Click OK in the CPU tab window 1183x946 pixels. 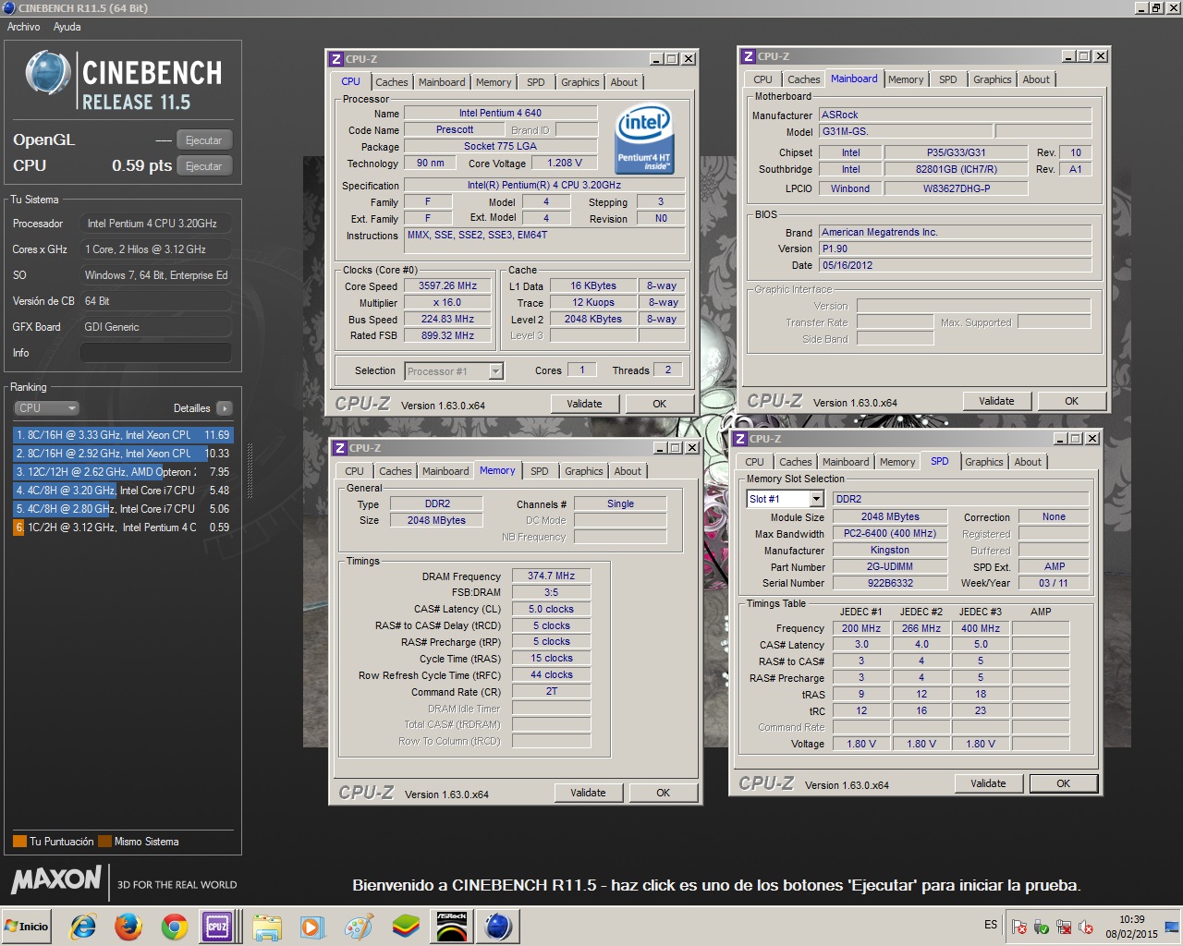(659, 404)
